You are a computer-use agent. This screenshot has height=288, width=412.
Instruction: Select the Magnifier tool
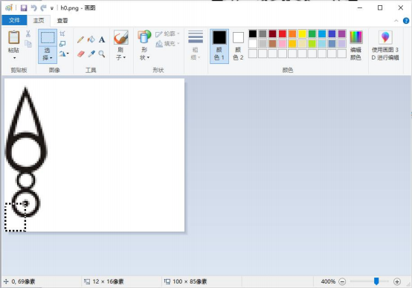click(x=102, y=54)
